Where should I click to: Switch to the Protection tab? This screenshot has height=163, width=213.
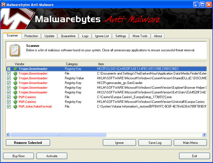31,36
